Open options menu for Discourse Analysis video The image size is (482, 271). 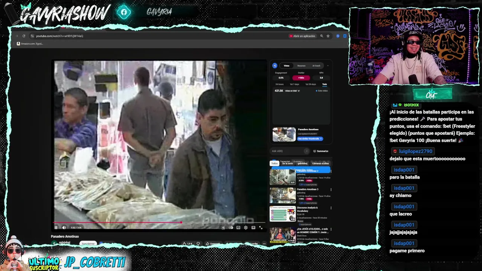[x=331, y=208]
